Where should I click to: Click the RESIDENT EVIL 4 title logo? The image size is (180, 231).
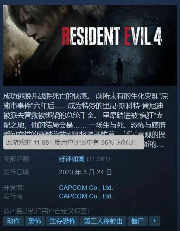[x=112, y=36]
